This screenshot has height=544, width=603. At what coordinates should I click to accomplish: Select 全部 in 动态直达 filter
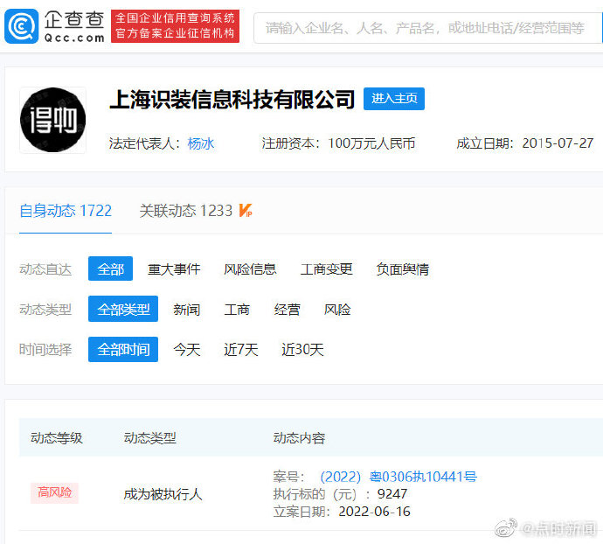coord(110,269)
